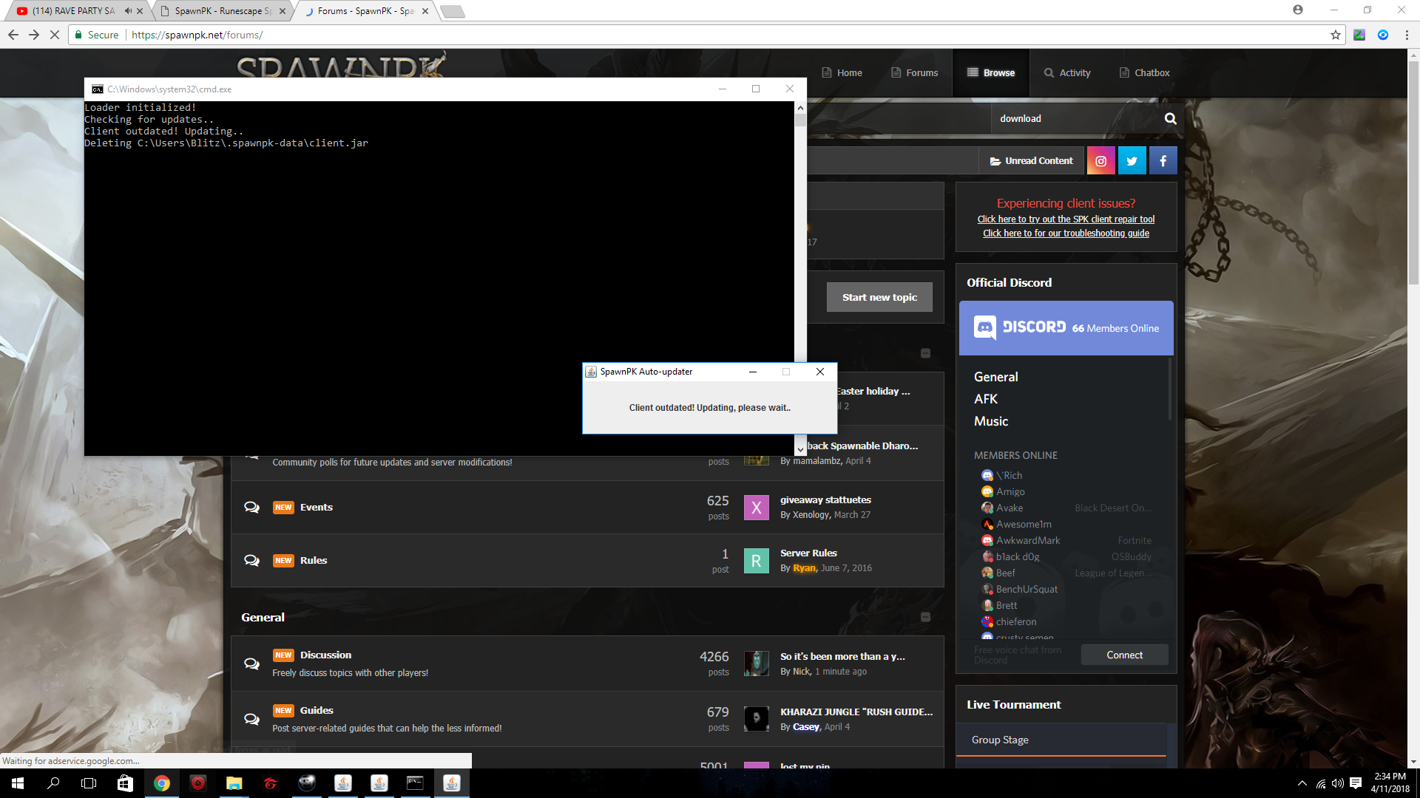Open File Explorer from the taskbar

(x=234, y=783)
